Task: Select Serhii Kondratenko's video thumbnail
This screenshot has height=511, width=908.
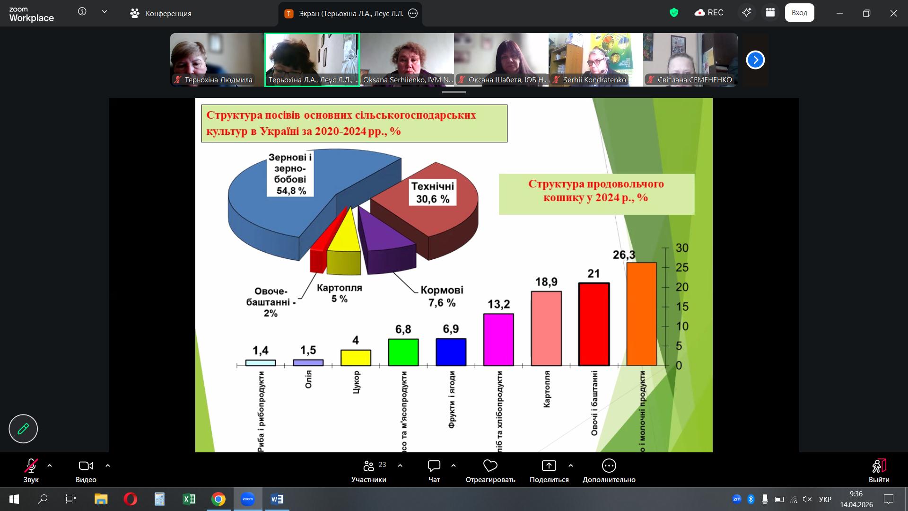Action: (595, 60)
